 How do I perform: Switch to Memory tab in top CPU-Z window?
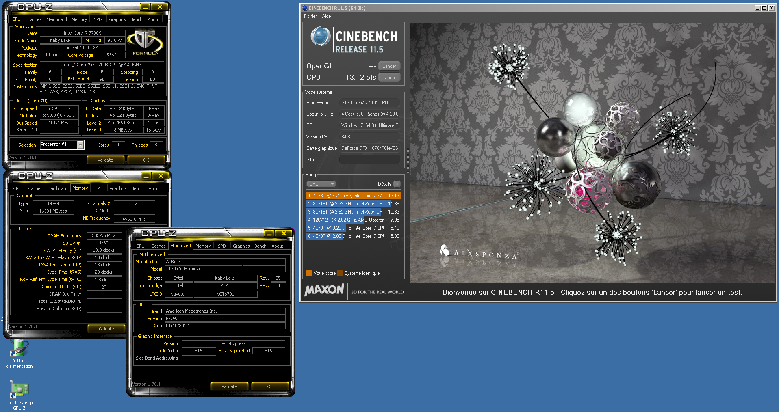79,19
